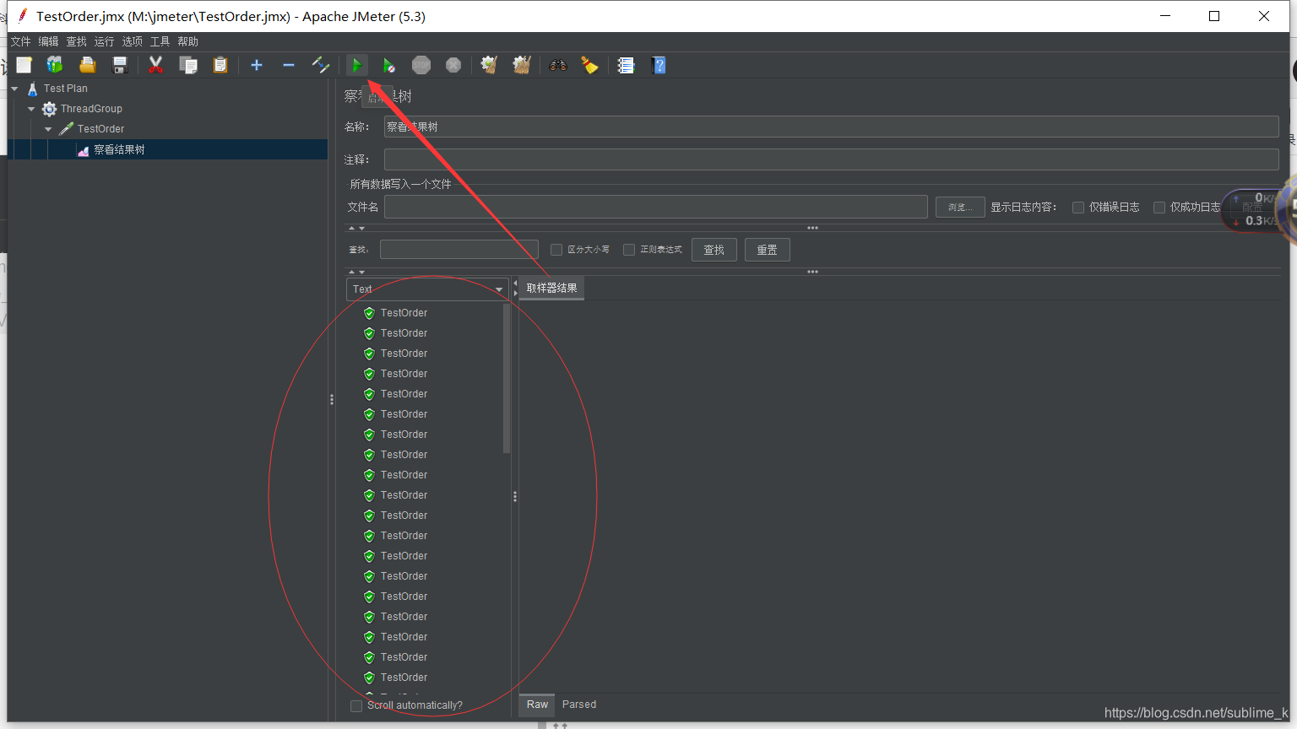Collapse all nodes with minus icon

click(x=289, y=65)
